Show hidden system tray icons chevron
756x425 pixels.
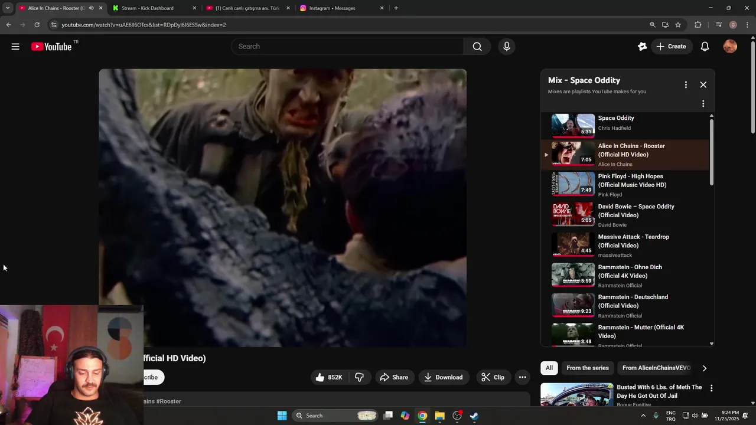click(x=643, y=416)
